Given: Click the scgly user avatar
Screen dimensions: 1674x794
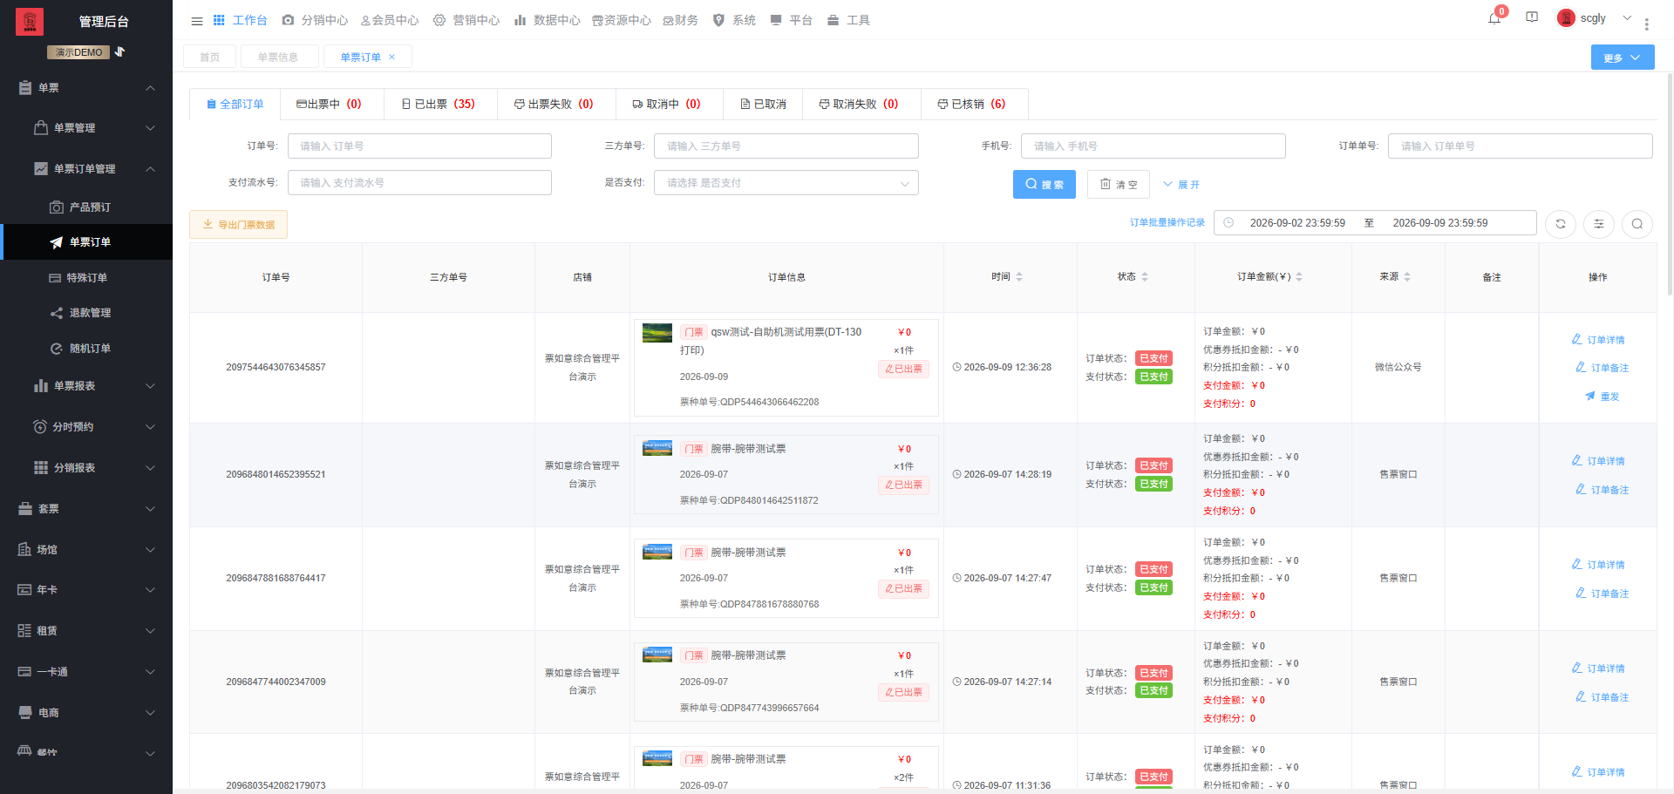Looking at the screenshot, I should 1566,18.
